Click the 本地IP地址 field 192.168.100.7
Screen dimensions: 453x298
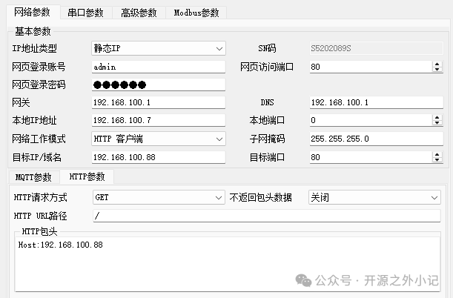tap(159, 120)
